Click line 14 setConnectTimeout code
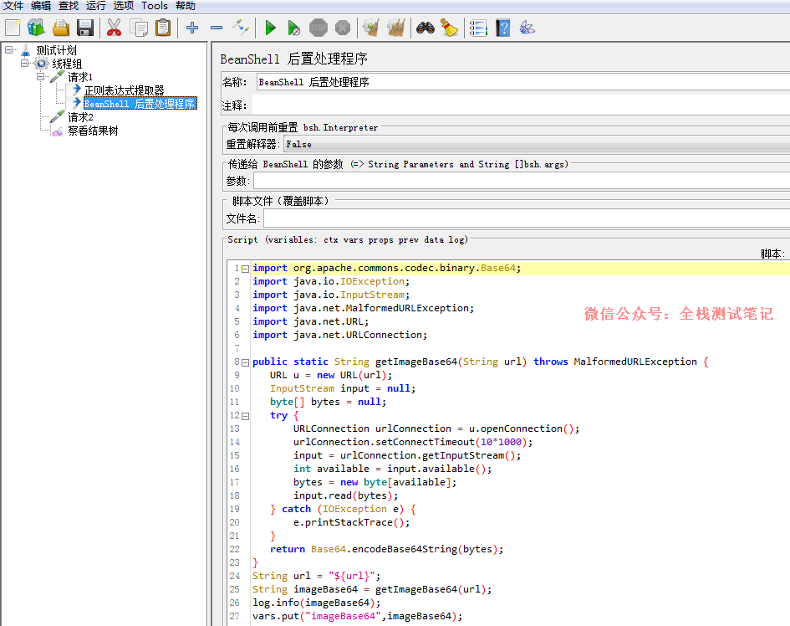The height and width of the screenshot is (626, 790). click(x=413, y=443)
